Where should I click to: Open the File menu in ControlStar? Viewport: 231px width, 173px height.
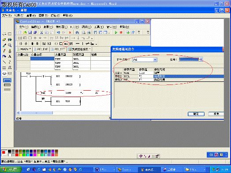pyautogui.click(x=23, y=27)
